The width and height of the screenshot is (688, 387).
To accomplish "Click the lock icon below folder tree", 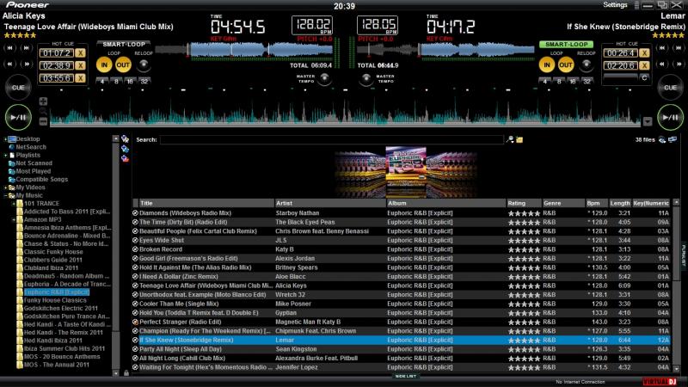I will [126, 373].
